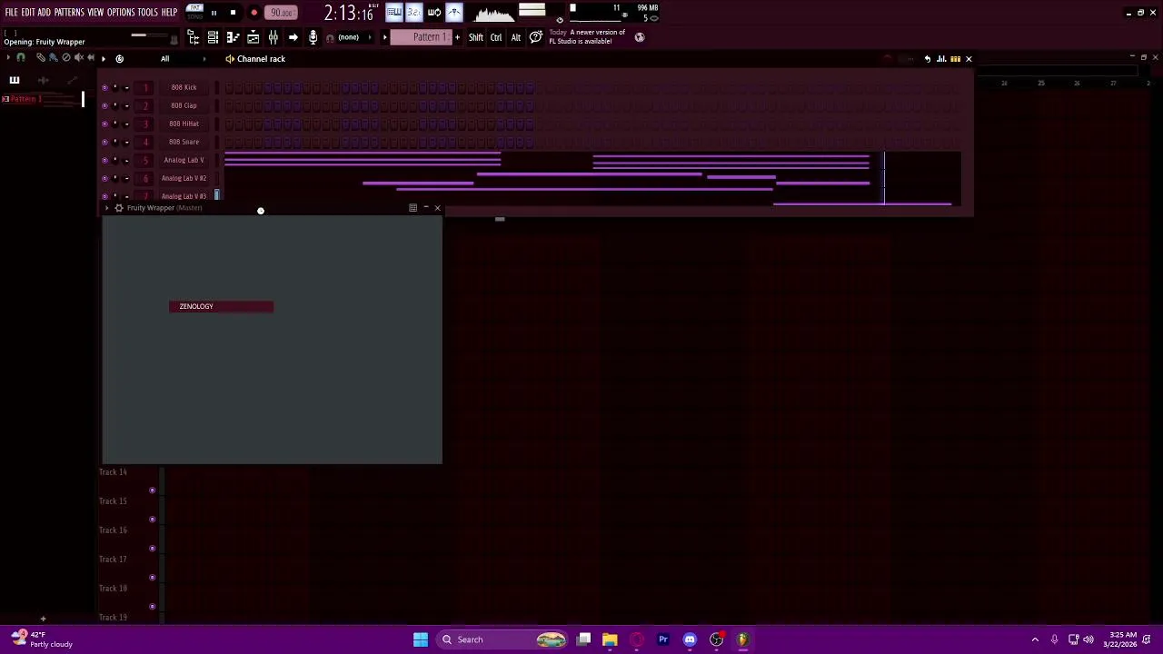
Task: Click the magnet snap icon in playlist toolbar
Action: click(x=21, y=58)
